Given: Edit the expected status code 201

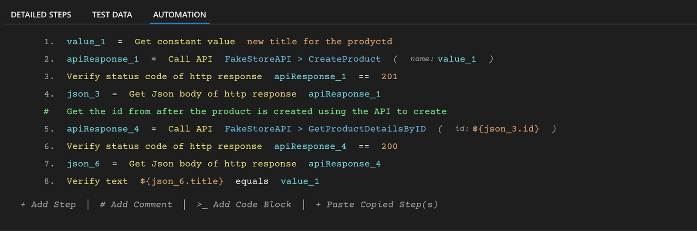Looking at the screenshot, I should [389, 77].
